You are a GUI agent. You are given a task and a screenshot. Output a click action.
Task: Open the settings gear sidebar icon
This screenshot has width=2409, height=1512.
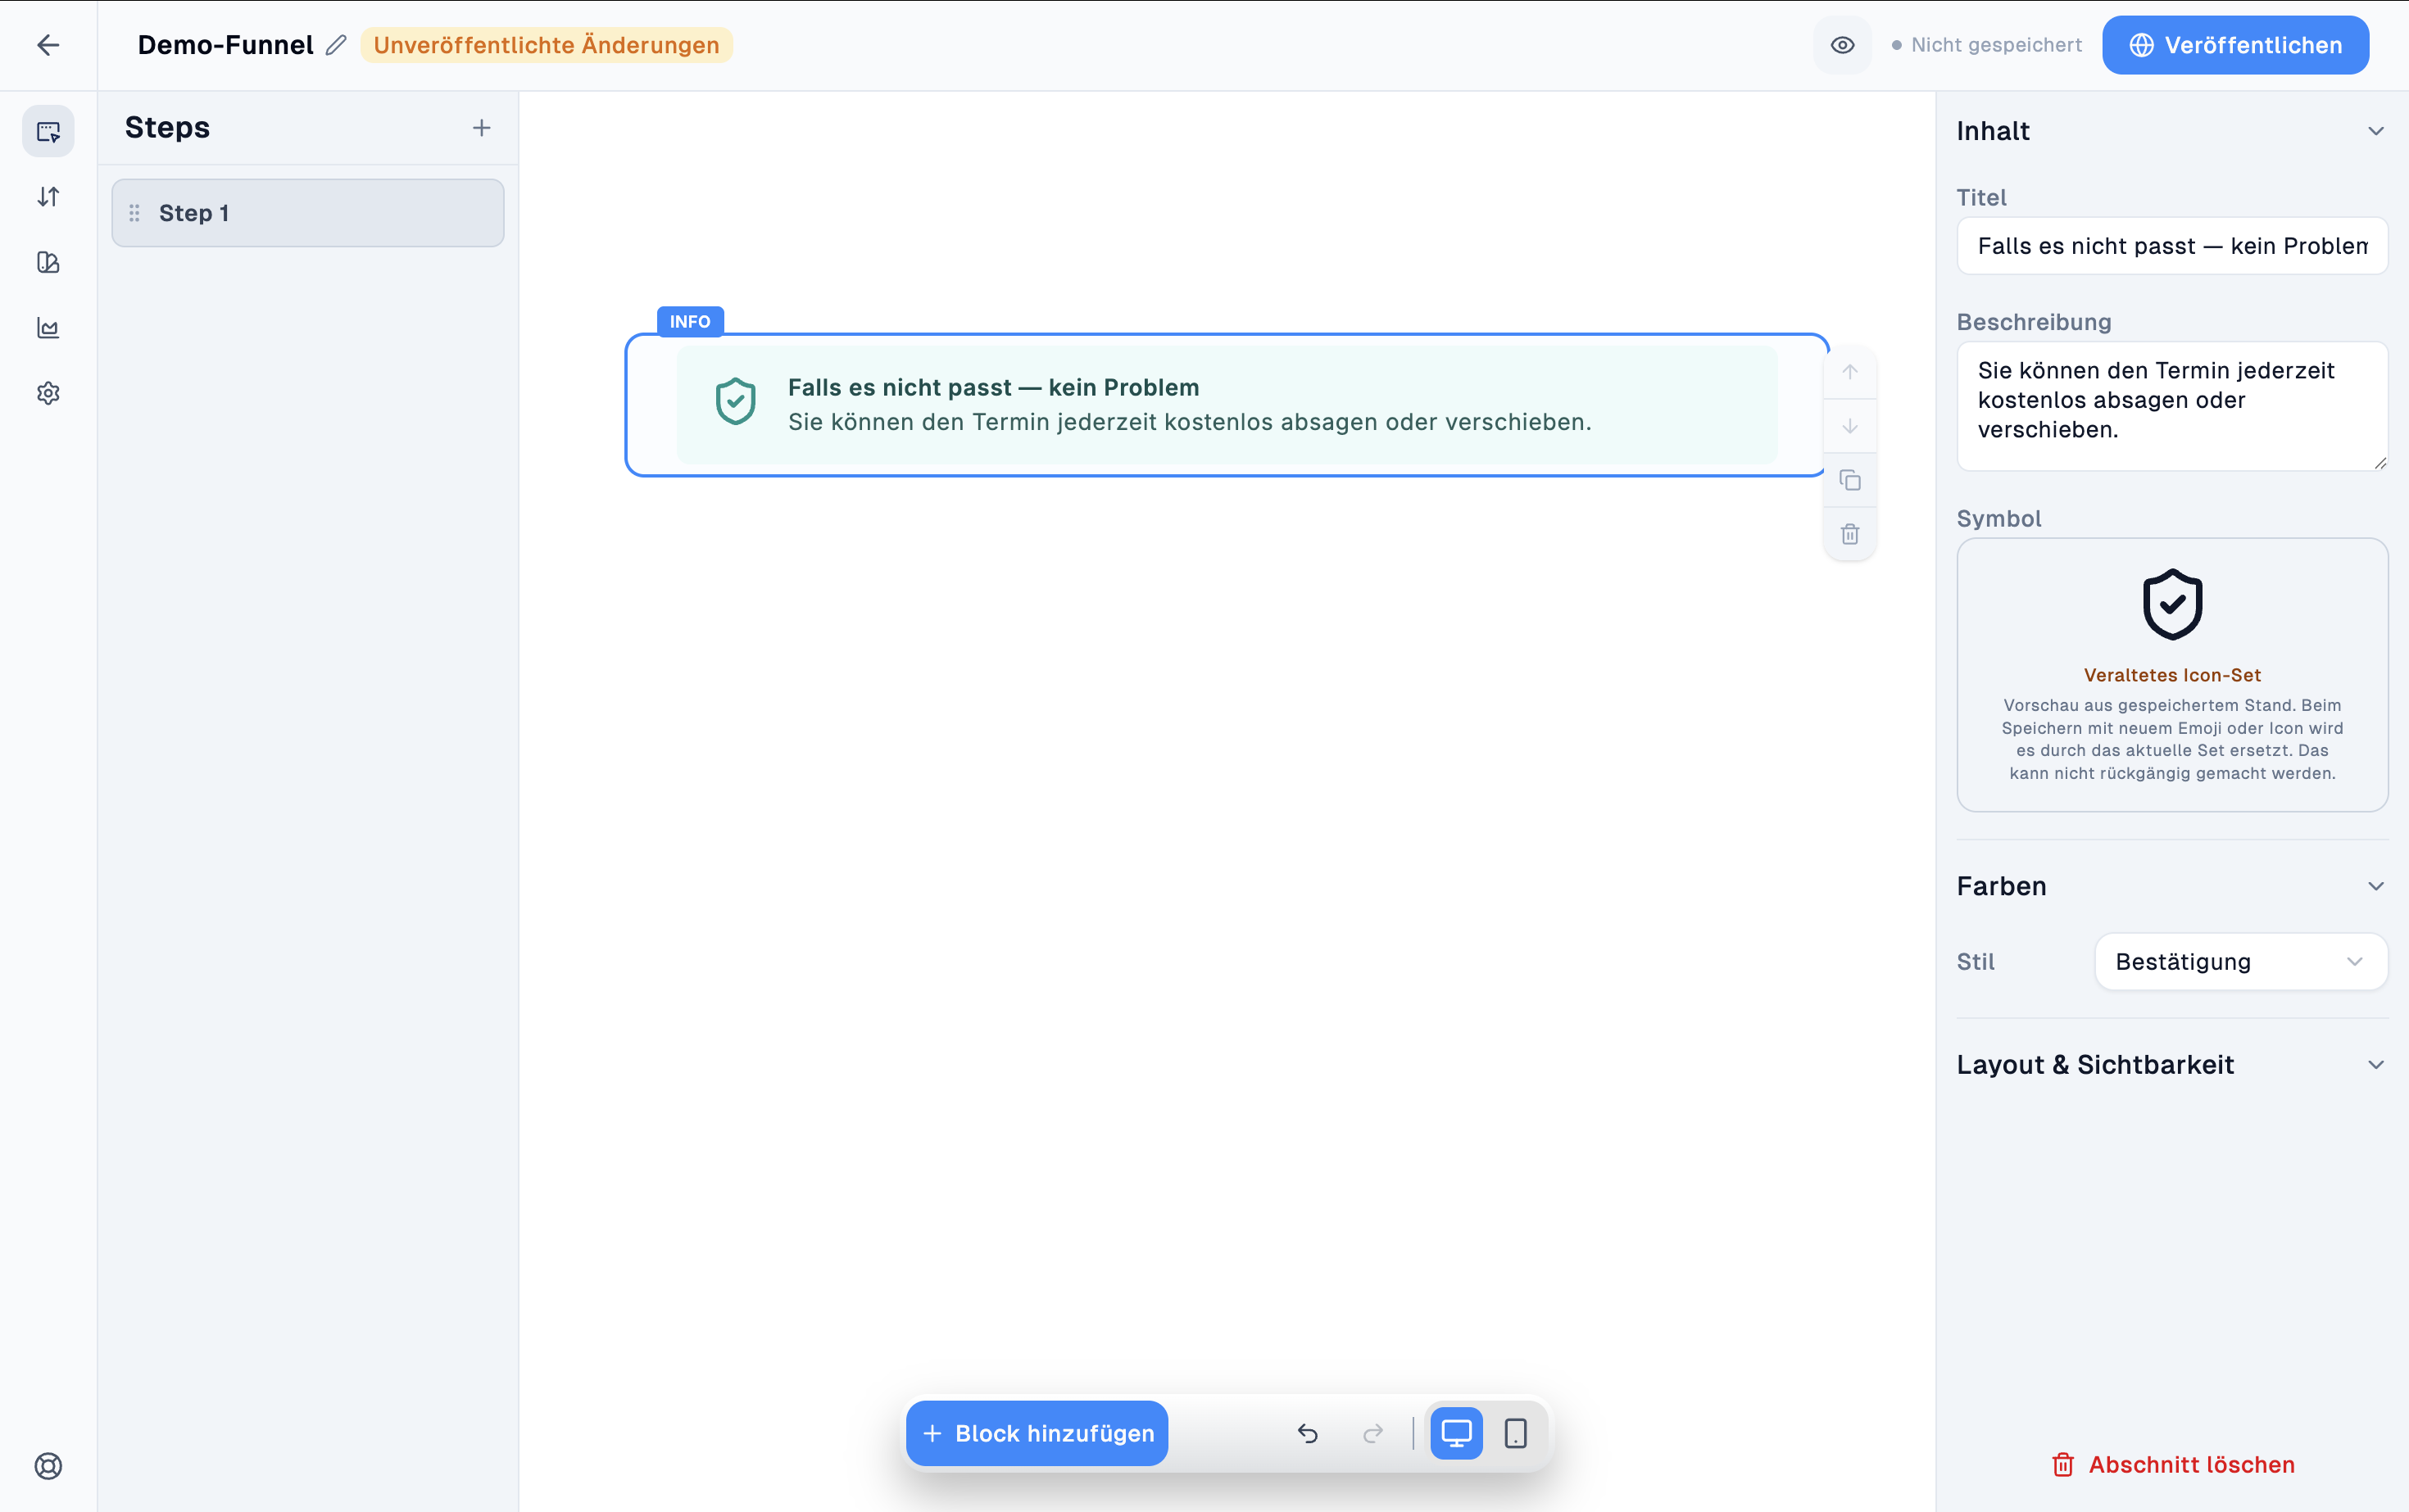click(48, 393)
